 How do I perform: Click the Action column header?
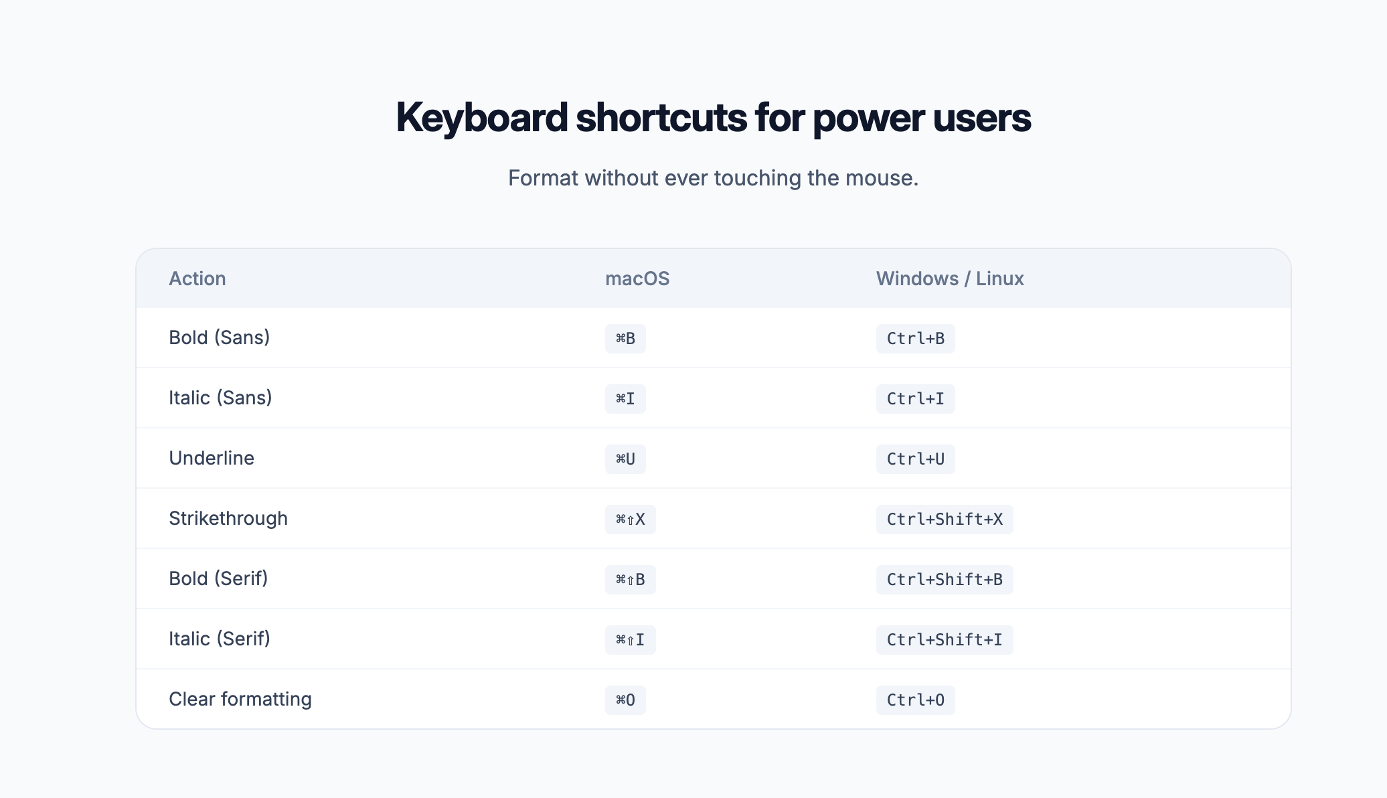point(197,278)
